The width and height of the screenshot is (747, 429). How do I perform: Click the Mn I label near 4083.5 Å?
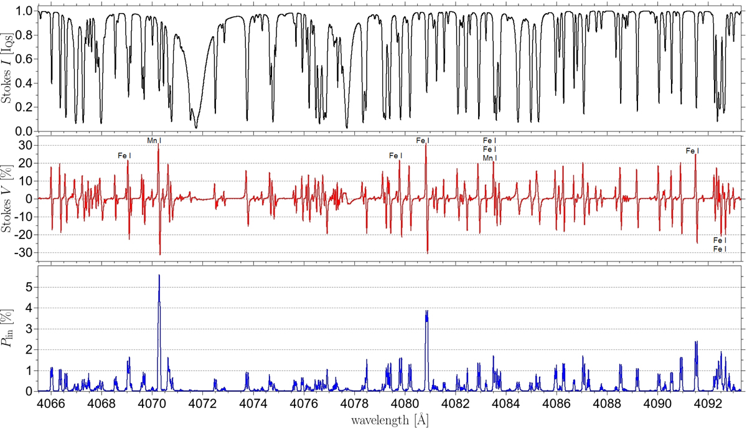pos(490,158)
